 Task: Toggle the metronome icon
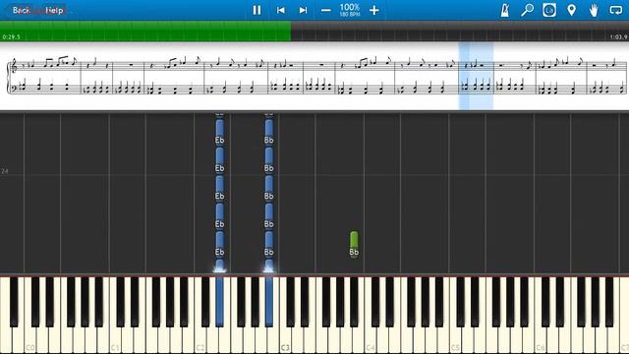coord(505,10)
